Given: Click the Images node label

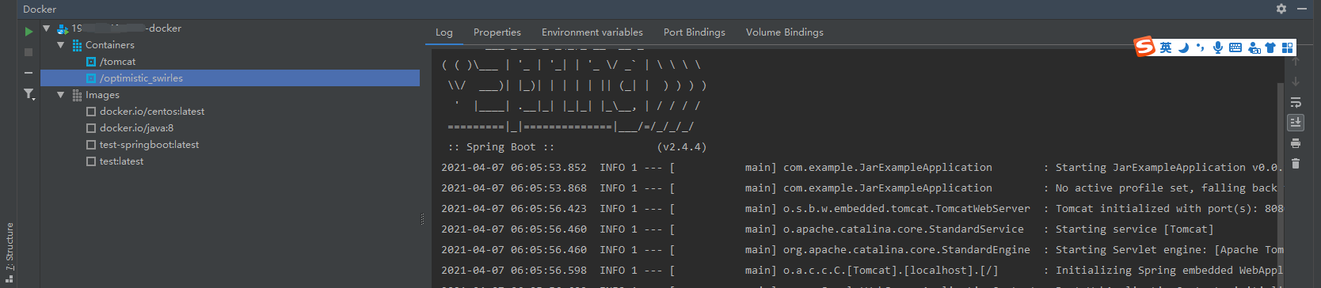Looking at the screenshot, I should coord(102,95).
